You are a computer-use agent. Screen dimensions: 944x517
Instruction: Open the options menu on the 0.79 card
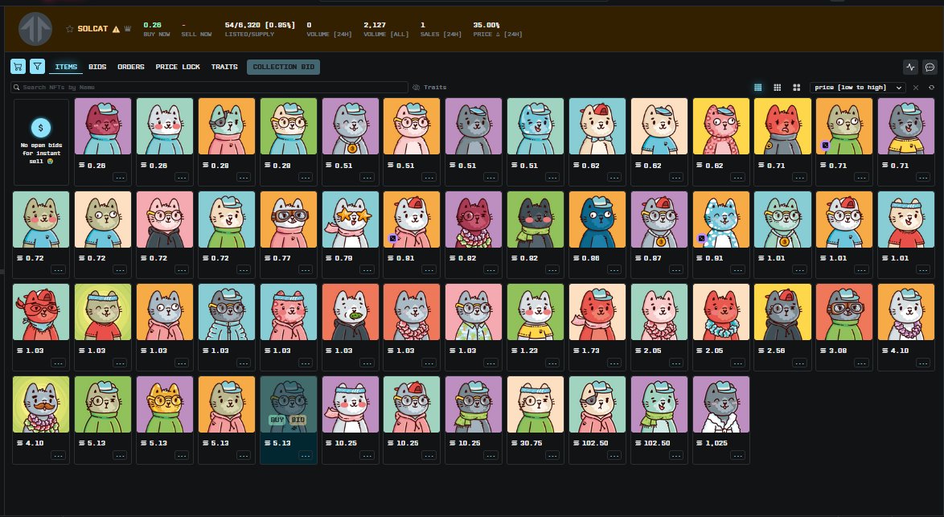(367, 269)
